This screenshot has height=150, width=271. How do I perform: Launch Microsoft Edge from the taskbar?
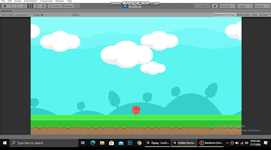pyautogui.click(x=93, y=143)
